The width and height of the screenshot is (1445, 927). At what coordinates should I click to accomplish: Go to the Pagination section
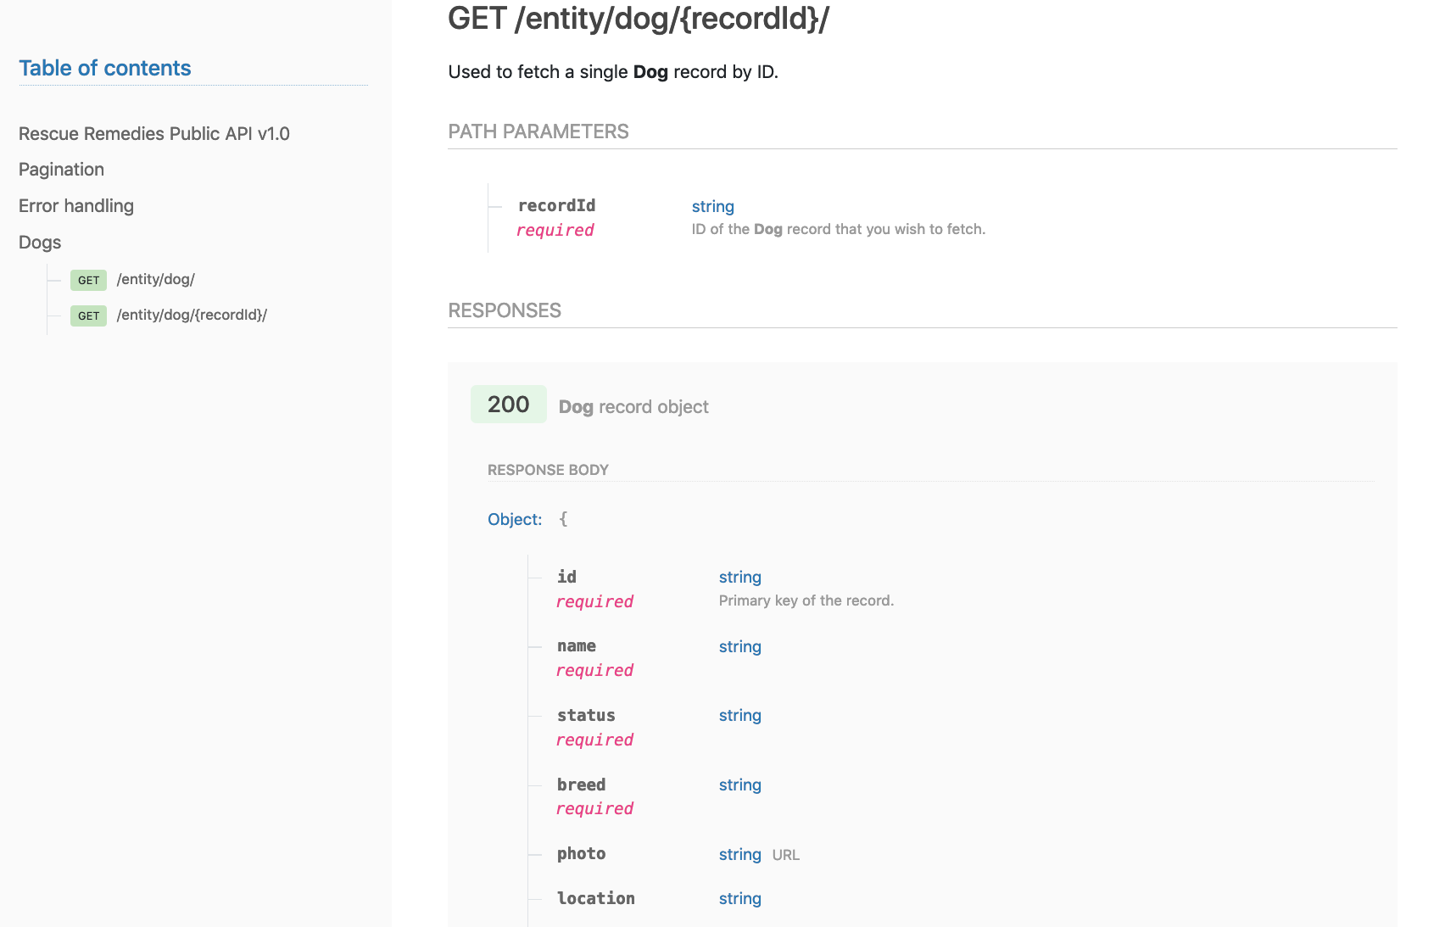pyautogui.click(x=61, y=170)
